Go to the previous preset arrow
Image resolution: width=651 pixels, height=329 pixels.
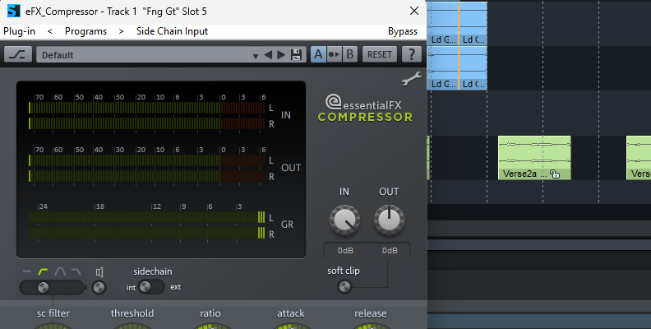point(268,55)
